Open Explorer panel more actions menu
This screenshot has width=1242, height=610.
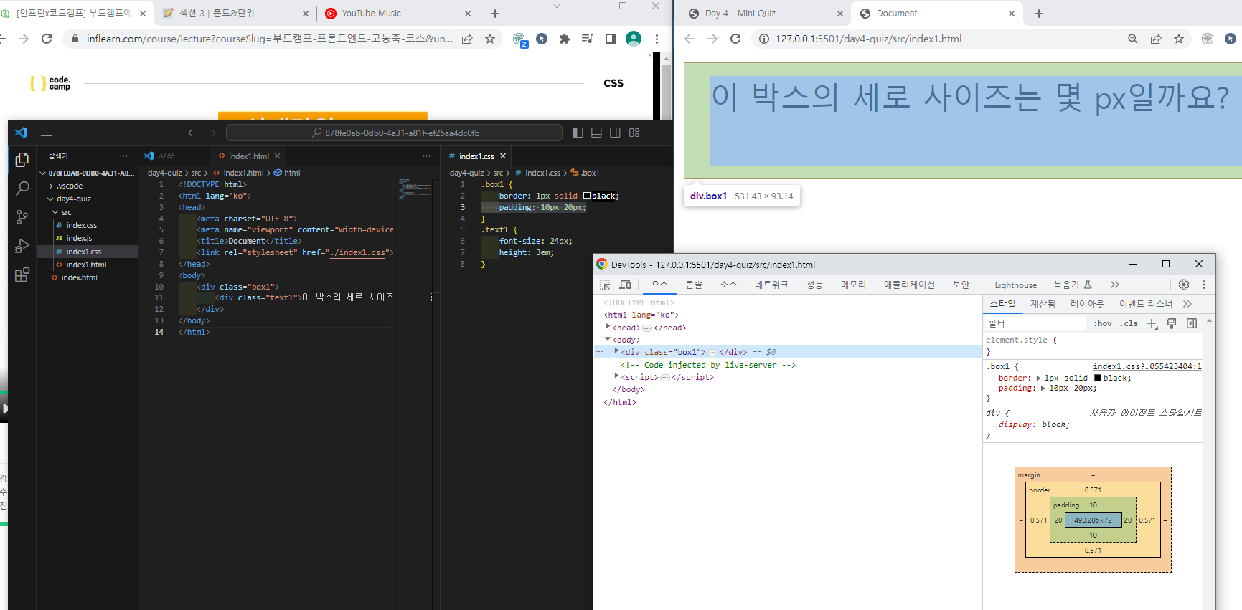(123, 156)
